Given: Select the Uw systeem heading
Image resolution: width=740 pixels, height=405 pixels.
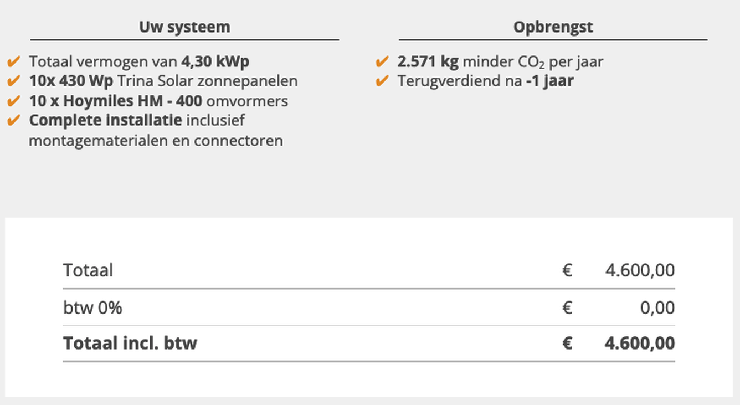Looking at the screenshot, I should pos(184,27).
